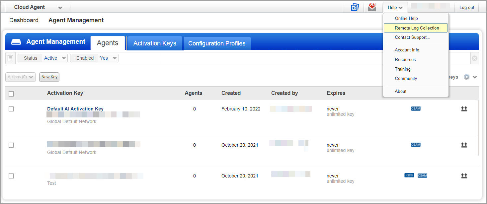Click the transfer arrows icon on the first row
Screen dimensions: 487x204
coord(464,108)
